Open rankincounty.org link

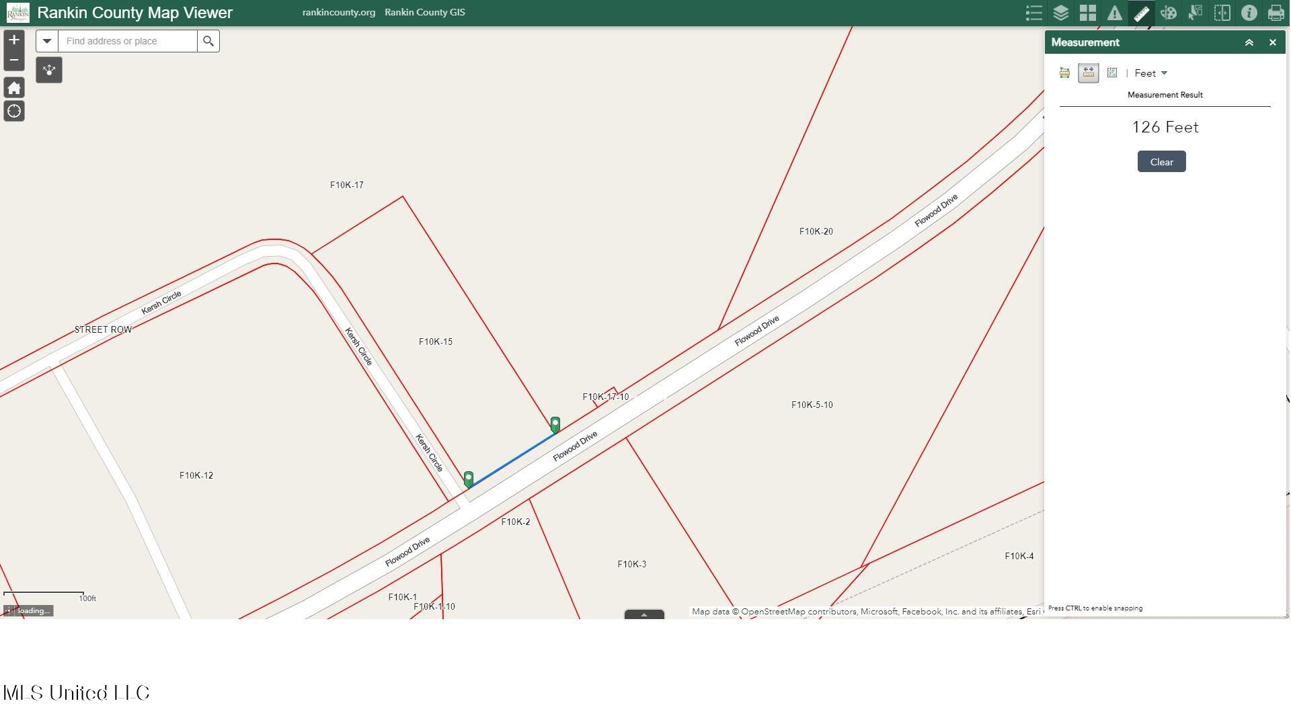[338, 13]
